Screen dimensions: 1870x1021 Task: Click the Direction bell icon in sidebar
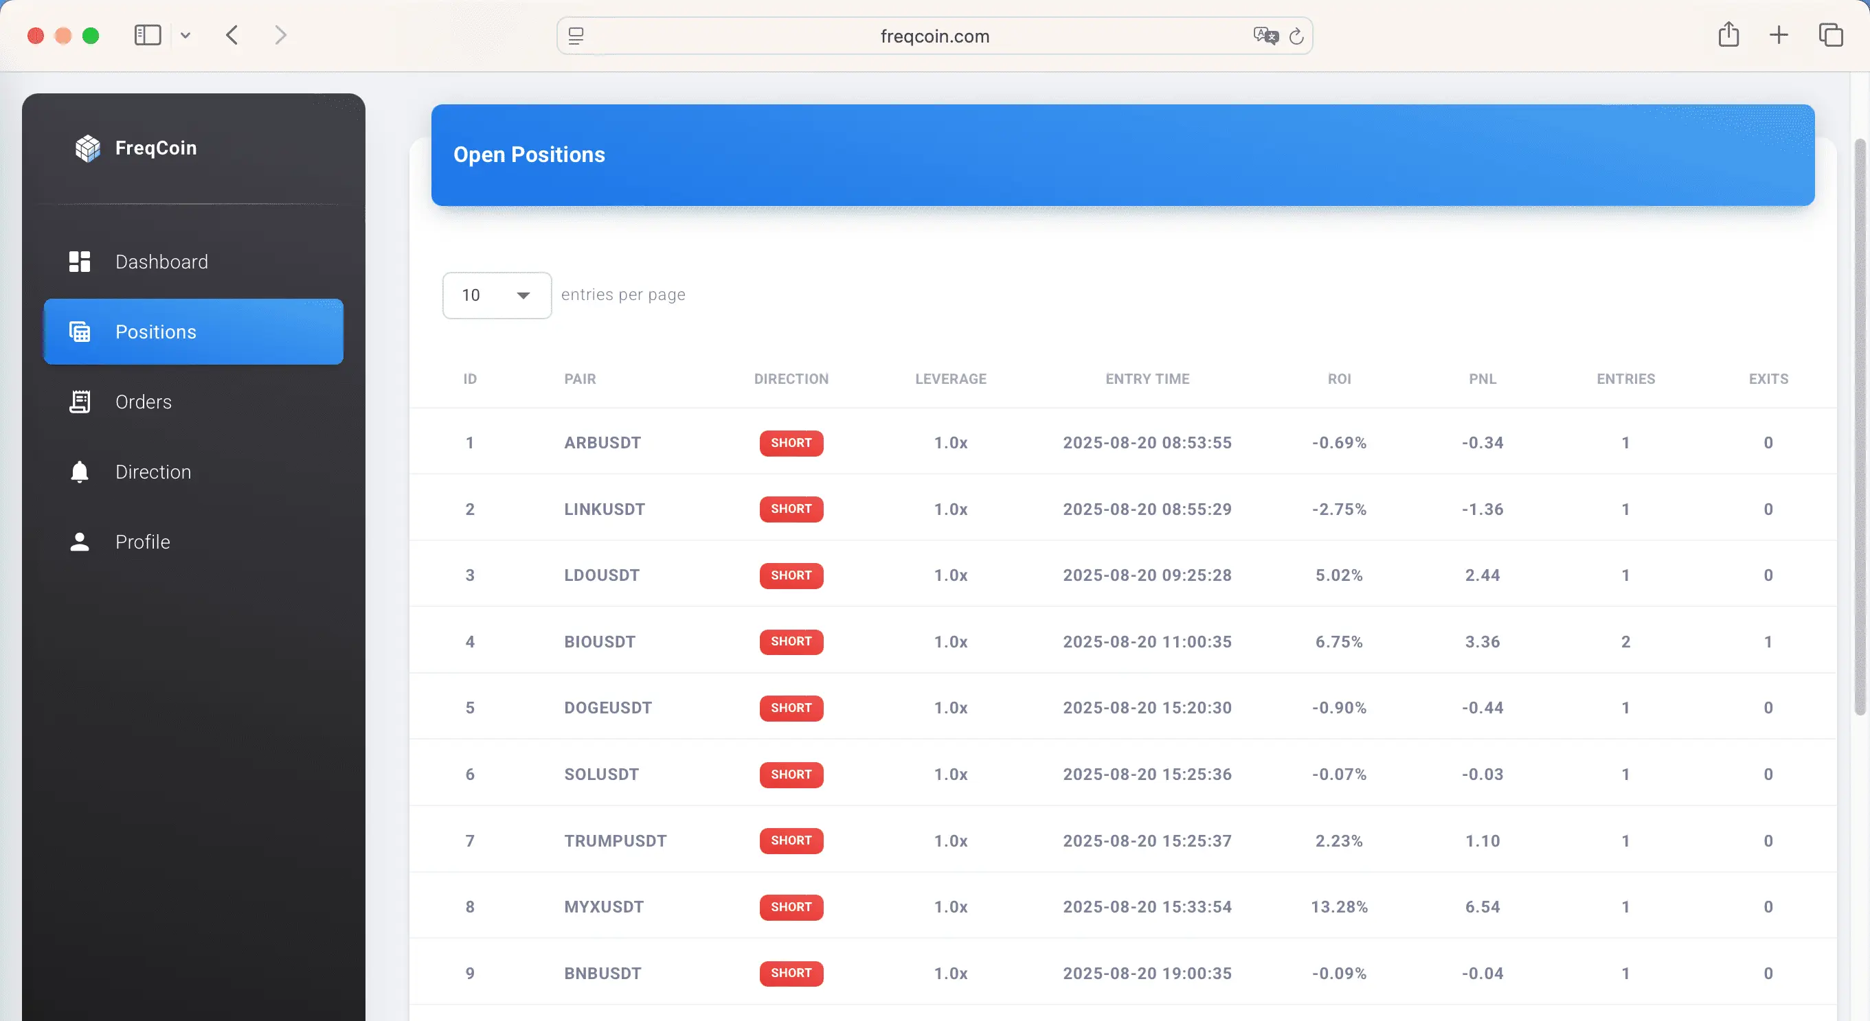[80, 472]
